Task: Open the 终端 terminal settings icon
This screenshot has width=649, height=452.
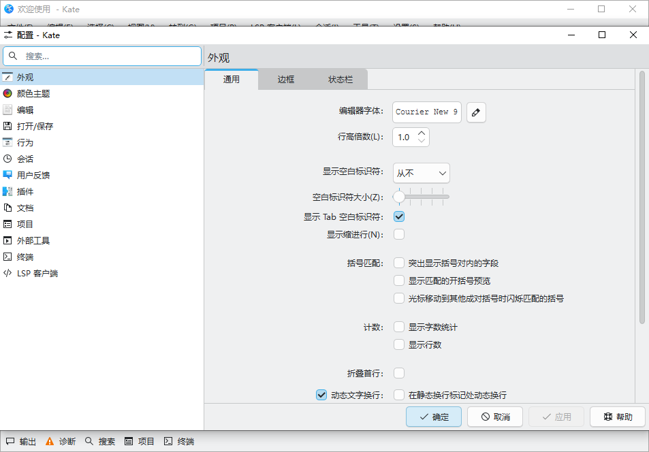Action: pos(7,257)
